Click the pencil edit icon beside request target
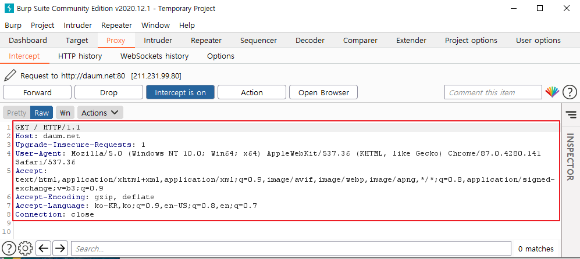This screenshot has width=580, height=259. tap(10, 75)
